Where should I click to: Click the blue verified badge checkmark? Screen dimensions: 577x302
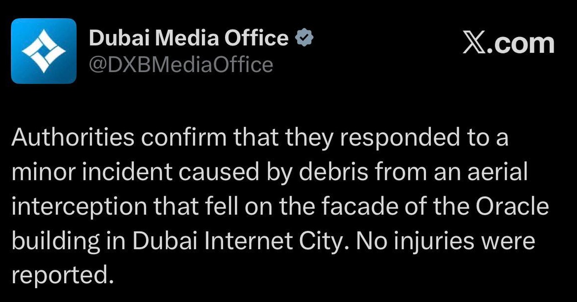coord(303,38)
